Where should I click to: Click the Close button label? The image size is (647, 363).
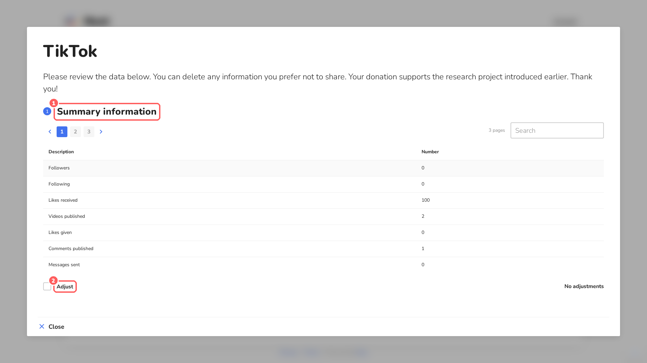pyautogui.click(x=56, y=327)
